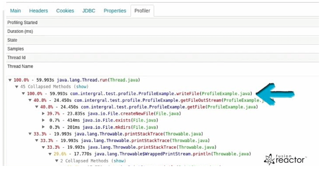Select the Thread Id row label
322x170 pixels.
coord(16,57)
